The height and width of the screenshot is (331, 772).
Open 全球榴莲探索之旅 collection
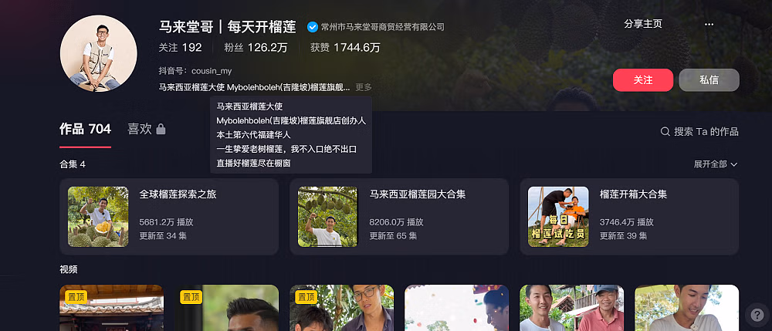pos(169,217)
